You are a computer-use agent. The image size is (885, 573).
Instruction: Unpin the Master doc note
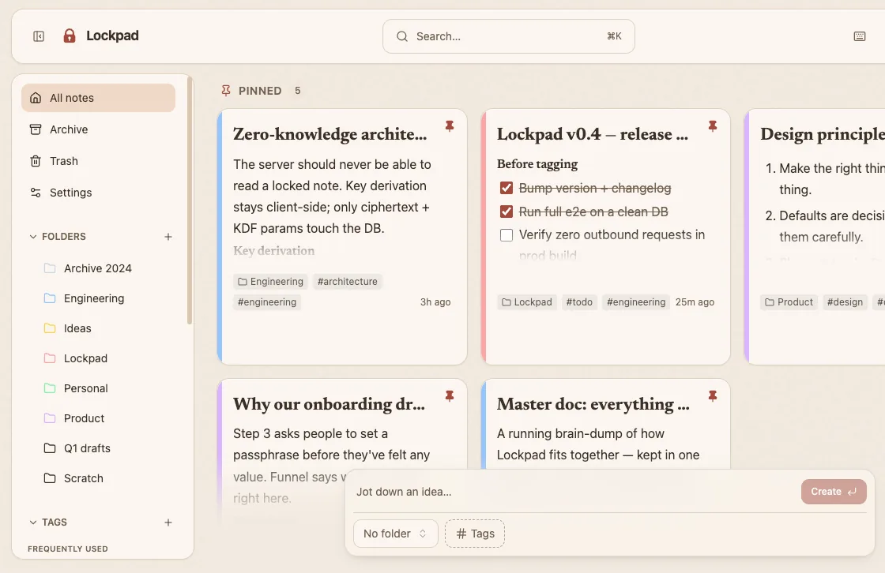point(712,396)
